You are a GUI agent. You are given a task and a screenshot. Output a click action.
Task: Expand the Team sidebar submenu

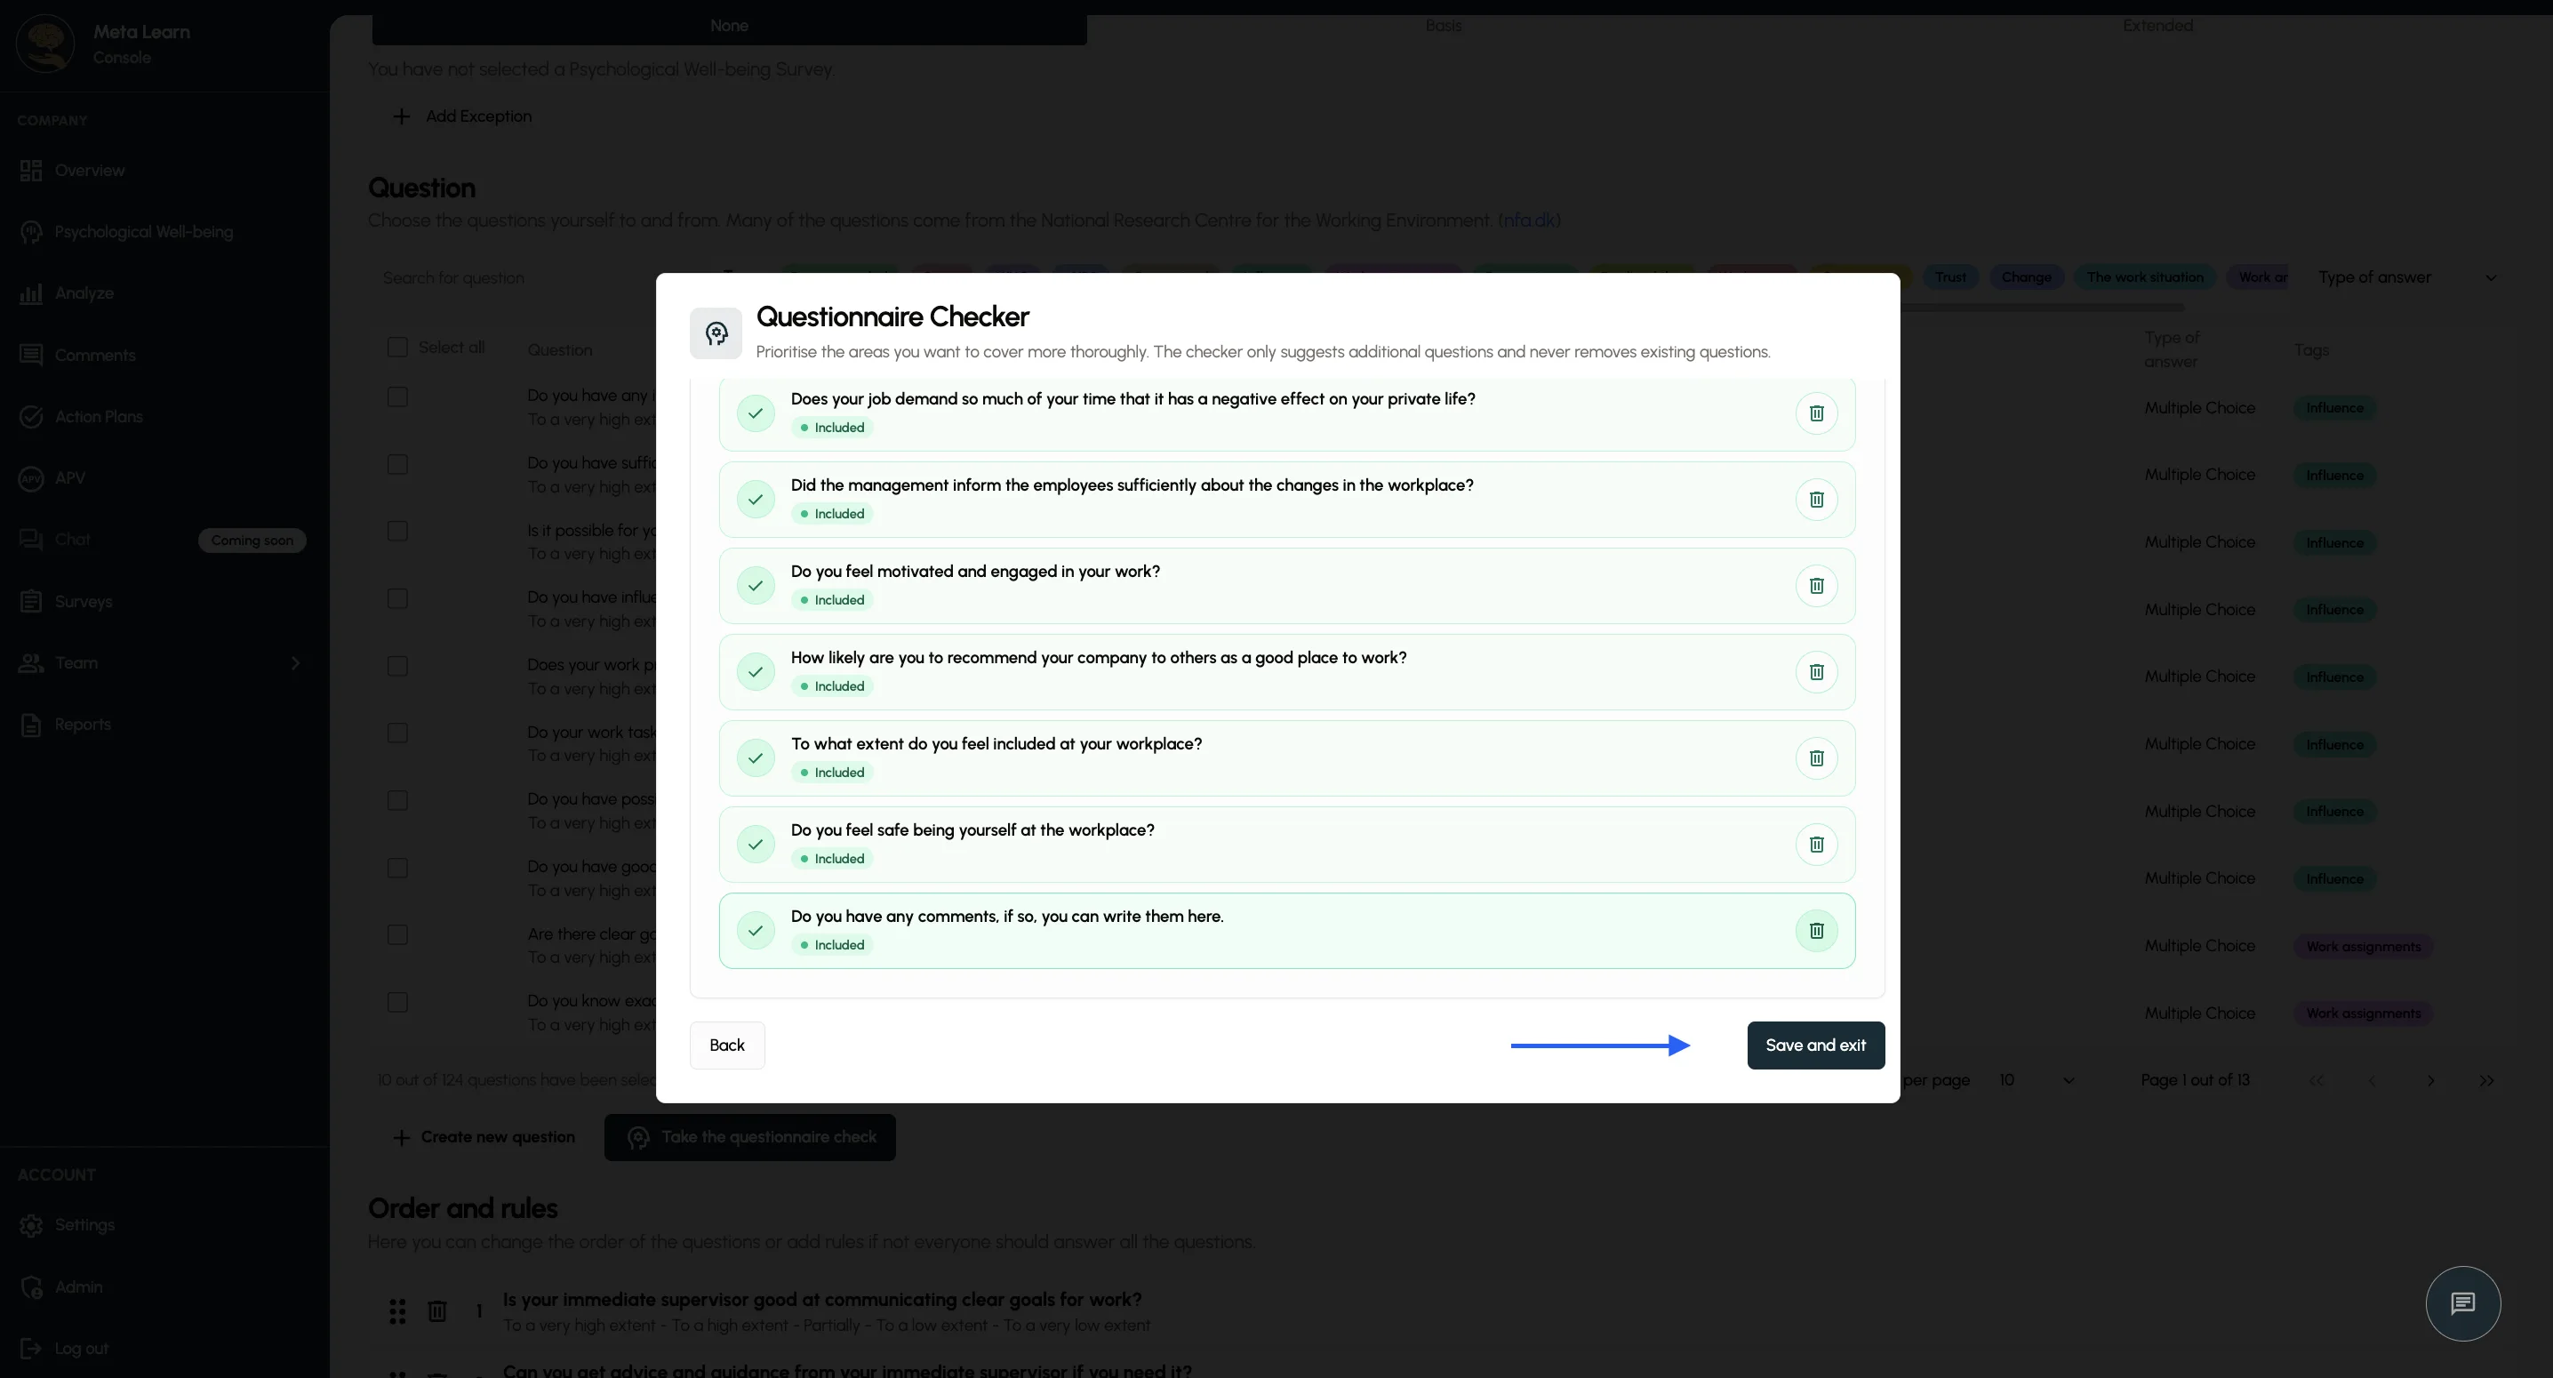(x=294, y=663)
